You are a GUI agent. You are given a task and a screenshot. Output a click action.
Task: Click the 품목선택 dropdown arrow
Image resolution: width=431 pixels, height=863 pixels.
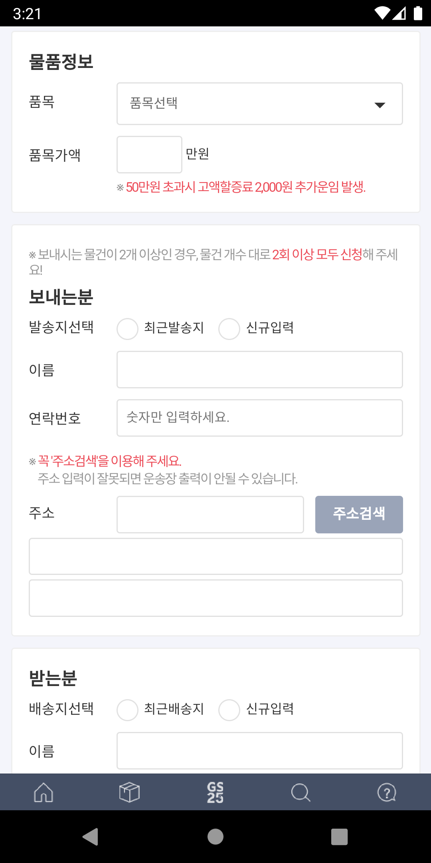380,105
